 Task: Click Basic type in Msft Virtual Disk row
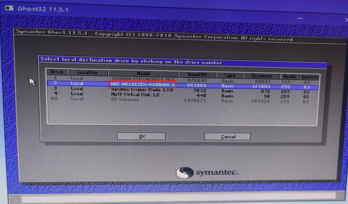[227, 96]
